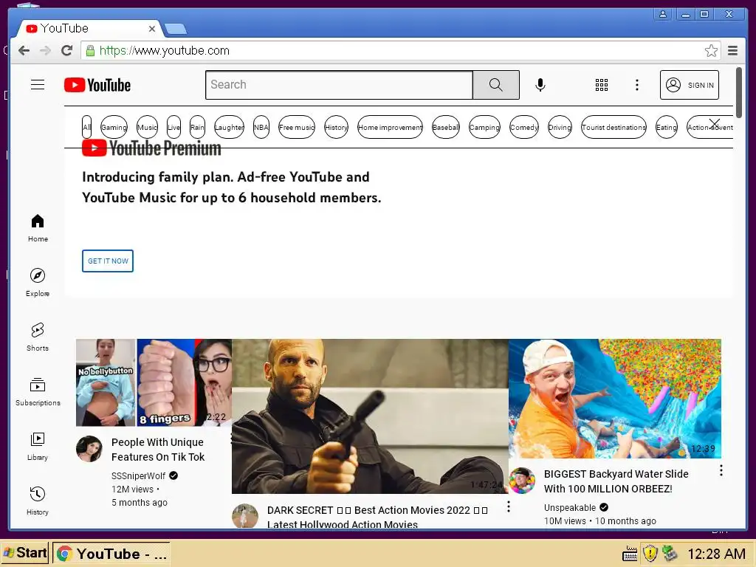
Task: Select the Laughter filter chip
Action: tap(229, 127)
